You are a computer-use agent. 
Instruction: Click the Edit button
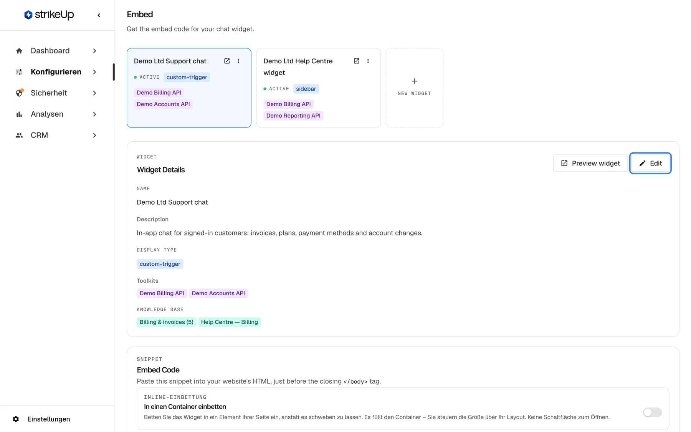click(650, 163)
